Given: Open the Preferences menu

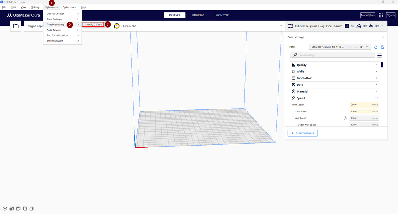Looking at the screenshot, I should 69,7.
